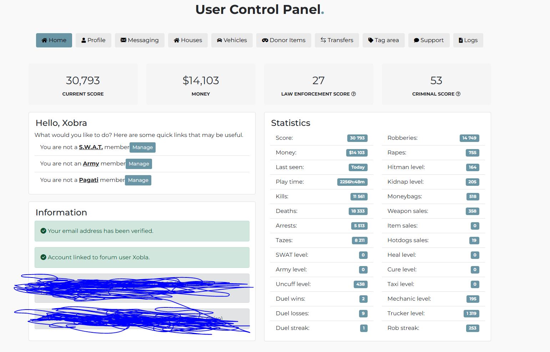The image size is (550, 352).
Task: Click the Criminal Score question mark icon
Action: point(458,94)
